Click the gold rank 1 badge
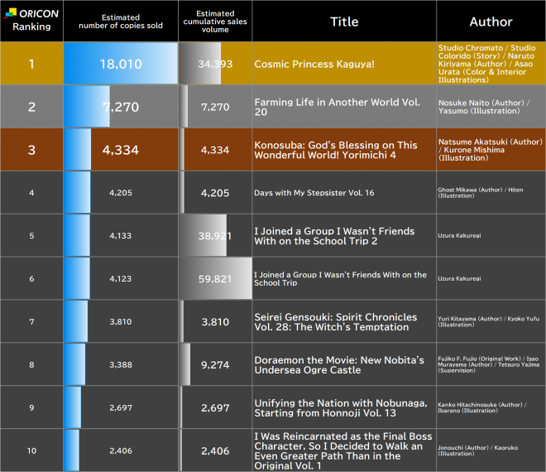 pyautogui.click(x=31, y=64)
